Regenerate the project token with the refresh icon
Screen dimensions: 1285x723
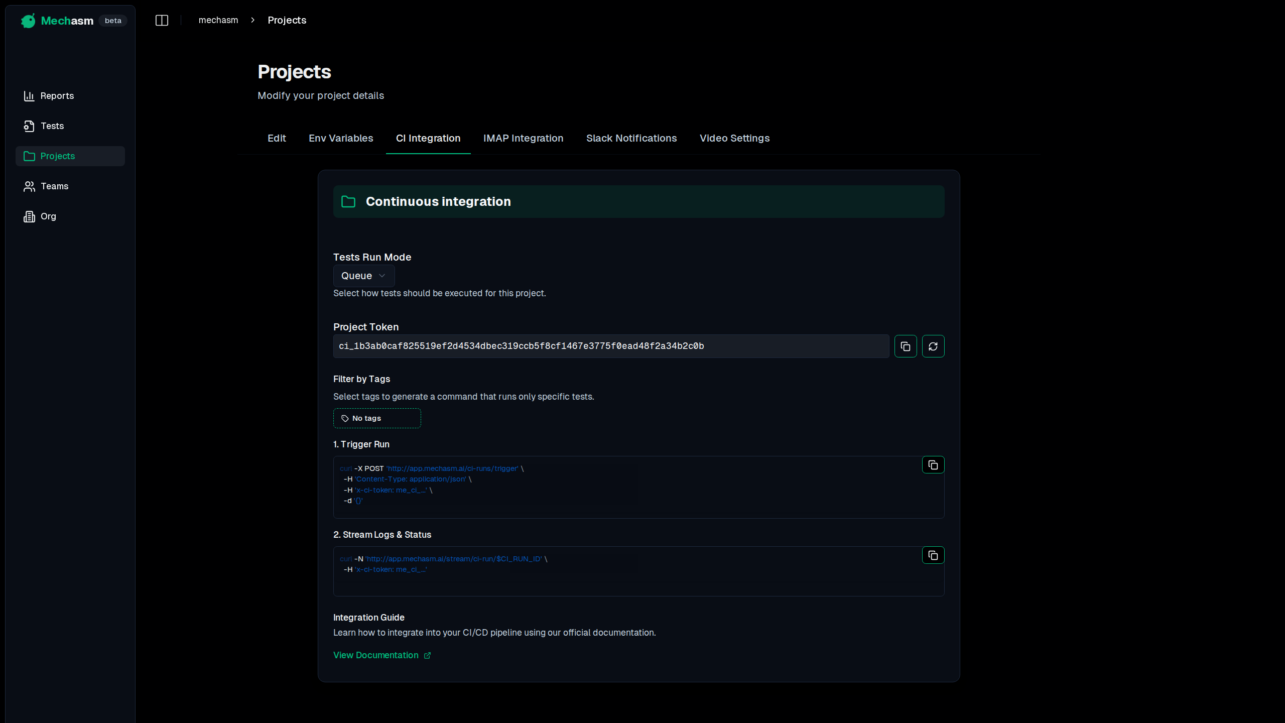click(933, 346)
